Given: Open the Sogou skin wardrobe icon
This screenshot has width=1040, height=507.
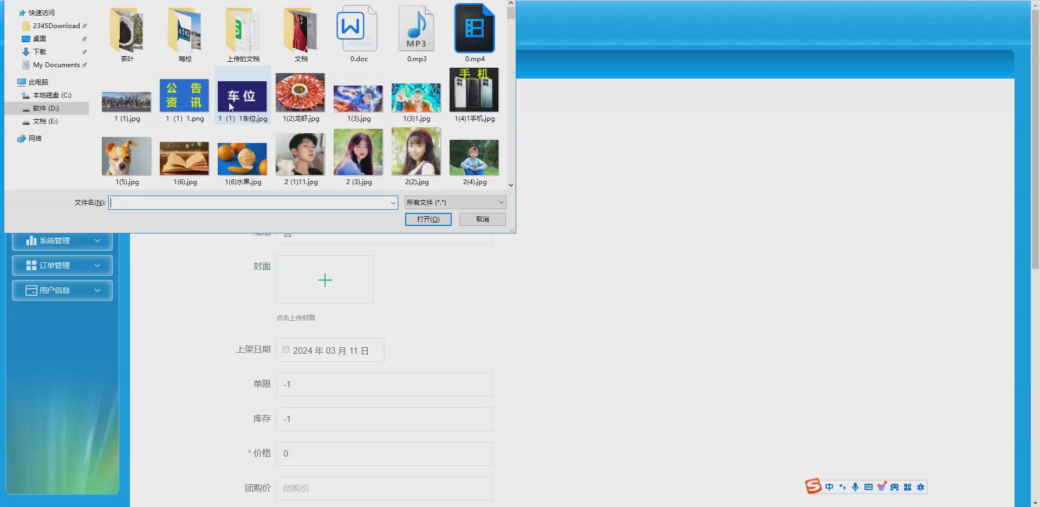Looking at the screenshot, I should coord(881,486).
